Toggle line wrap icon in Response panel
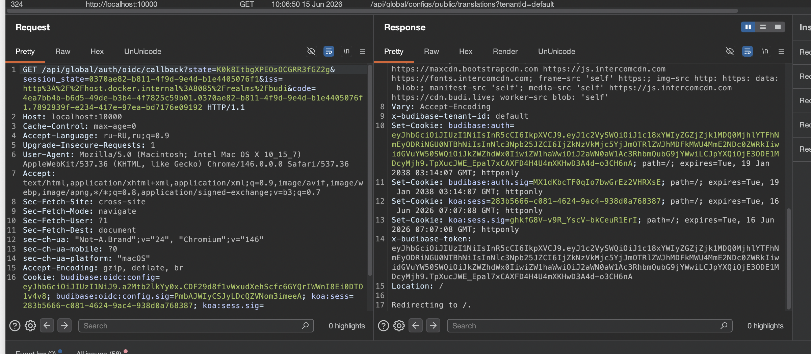Screen dimensions: 811x354 click(x=747, y=51)
